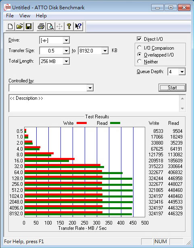The image size is (194, 248).
Task: Open the View menu
Action: (x=25, y=16)
